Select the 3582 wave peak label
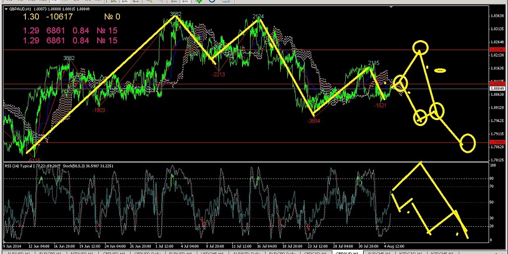This screenshot has width=508, height=254. coord(175,14)
